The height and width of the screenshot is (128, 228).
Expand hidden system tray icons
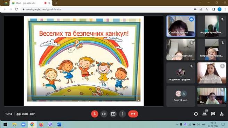pos(177,125)
